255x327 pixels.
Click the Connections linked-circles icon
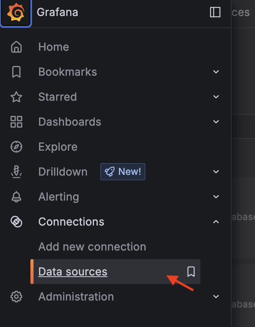click(x=16, y=222)
